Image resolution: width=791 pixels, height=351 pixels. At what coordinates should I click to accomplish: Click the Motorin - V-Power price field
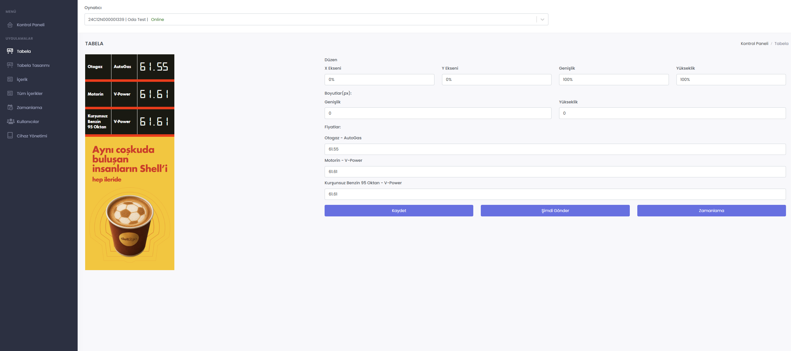point(555,172)
